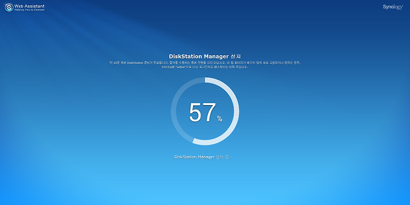
Task: Click the "DiskStation Manager 설치" heading
Action: pyautogui.click(x=205, y=56)
